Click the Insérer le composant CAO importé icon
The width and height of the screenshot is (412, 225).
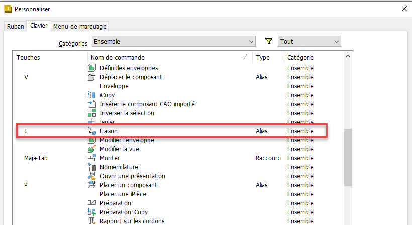tap(91, 104)
